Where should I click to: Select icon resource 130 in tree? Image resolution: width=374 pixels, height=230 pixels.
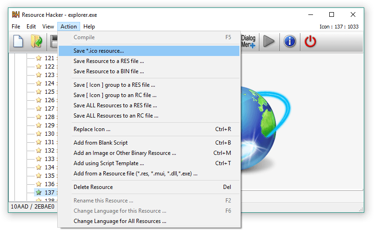coord(49,134)
